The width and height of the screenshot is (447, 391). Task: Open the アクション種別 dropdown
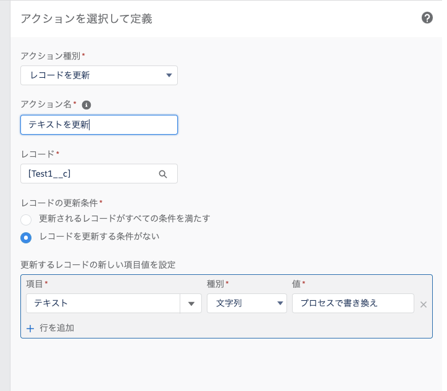(99, 75)
